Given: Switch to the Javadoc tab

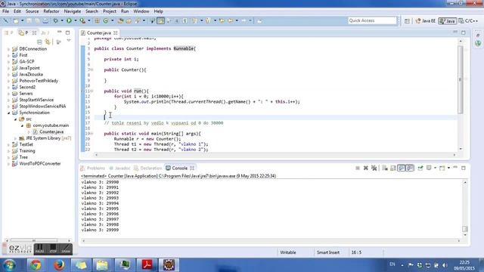Looking at the screenshot, I should 119,168.
